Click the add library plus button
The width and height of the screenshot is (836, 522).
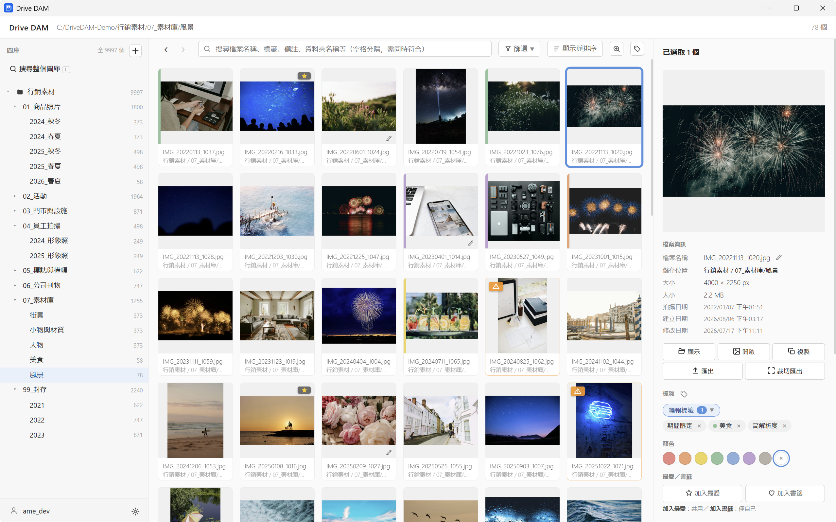click(x=135, y=51)
